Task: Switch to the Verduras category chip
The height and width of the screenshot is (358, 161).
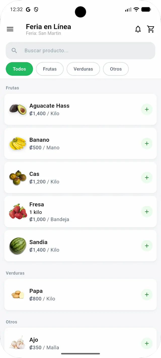Action: [83, 69]
